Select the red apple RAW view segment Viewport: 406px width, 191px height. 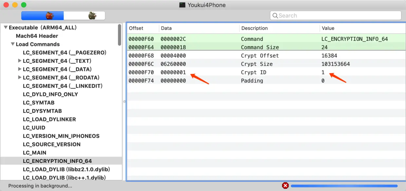point(43,15)
